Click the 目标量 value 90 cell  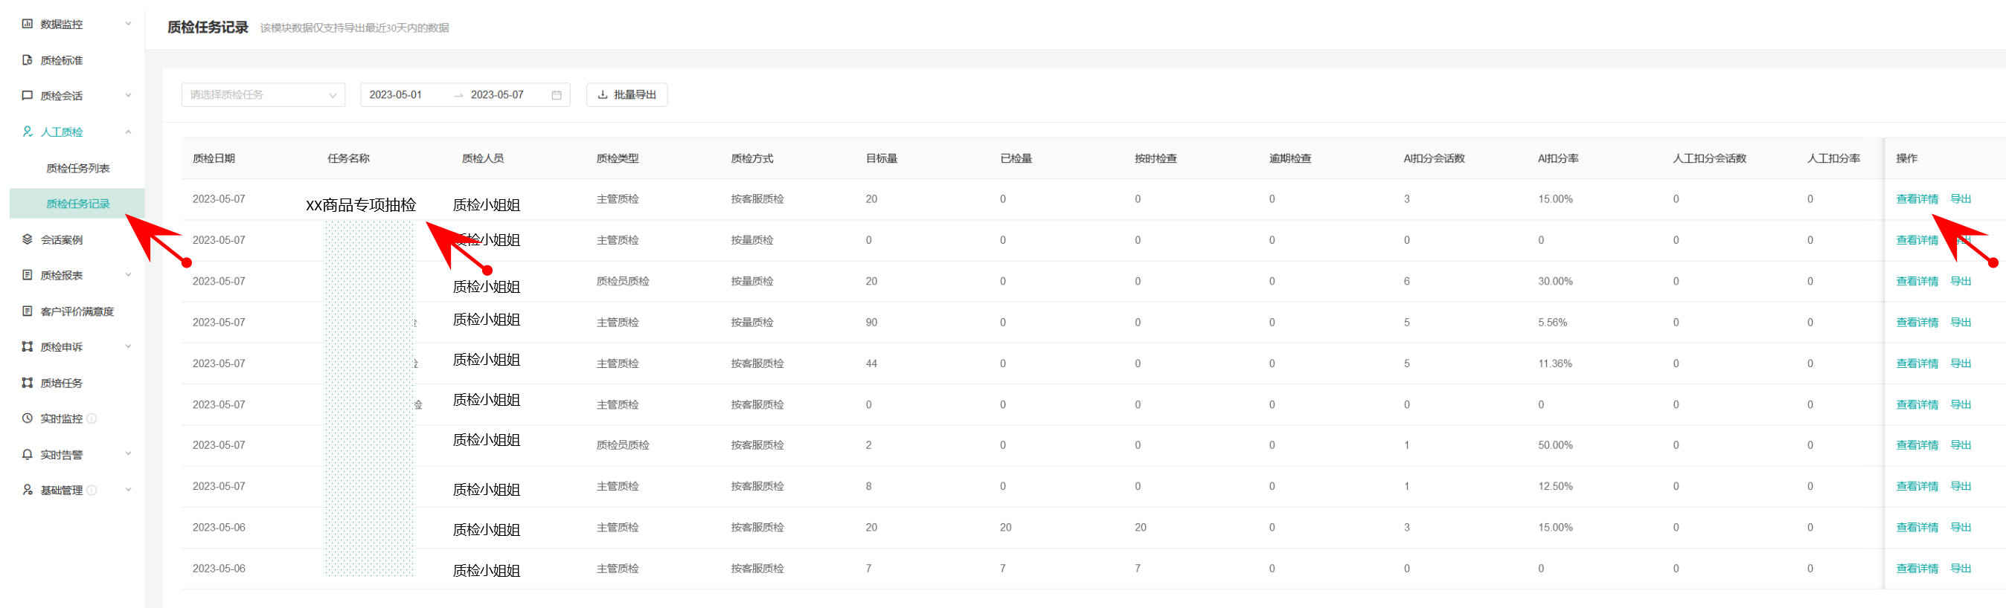coord(871,323)
